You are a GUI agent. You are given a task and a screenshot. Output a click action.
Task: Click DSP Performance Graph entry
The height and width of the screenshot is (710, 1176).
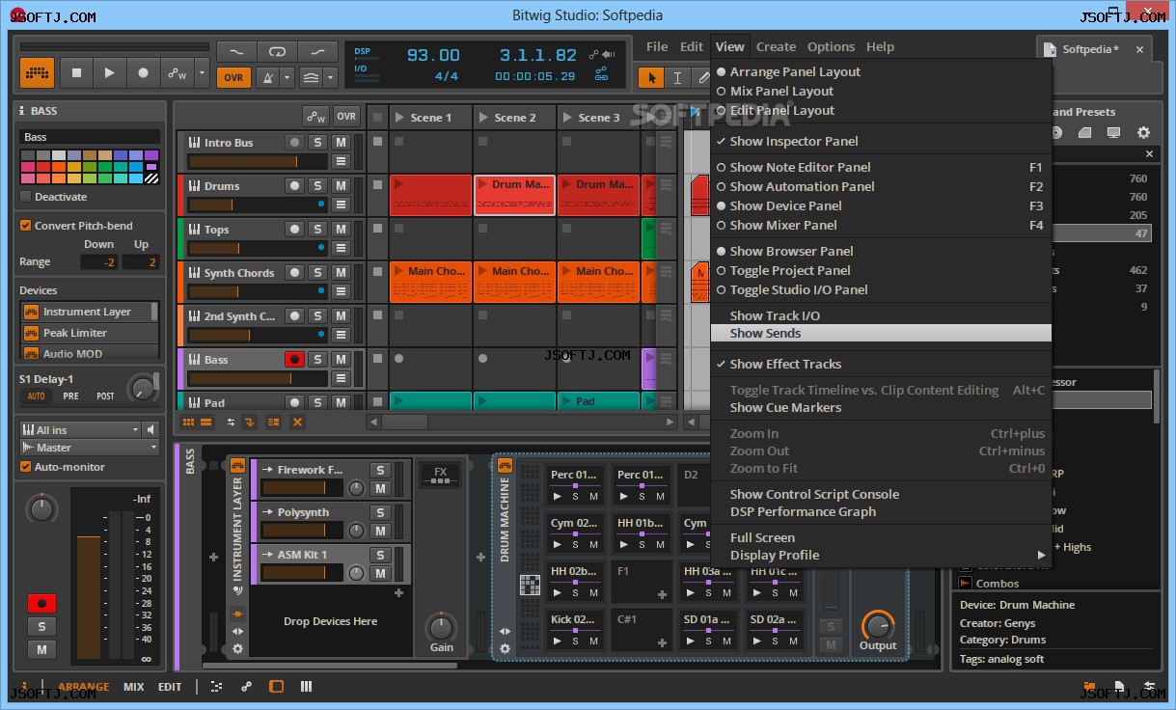click(881, 511)
